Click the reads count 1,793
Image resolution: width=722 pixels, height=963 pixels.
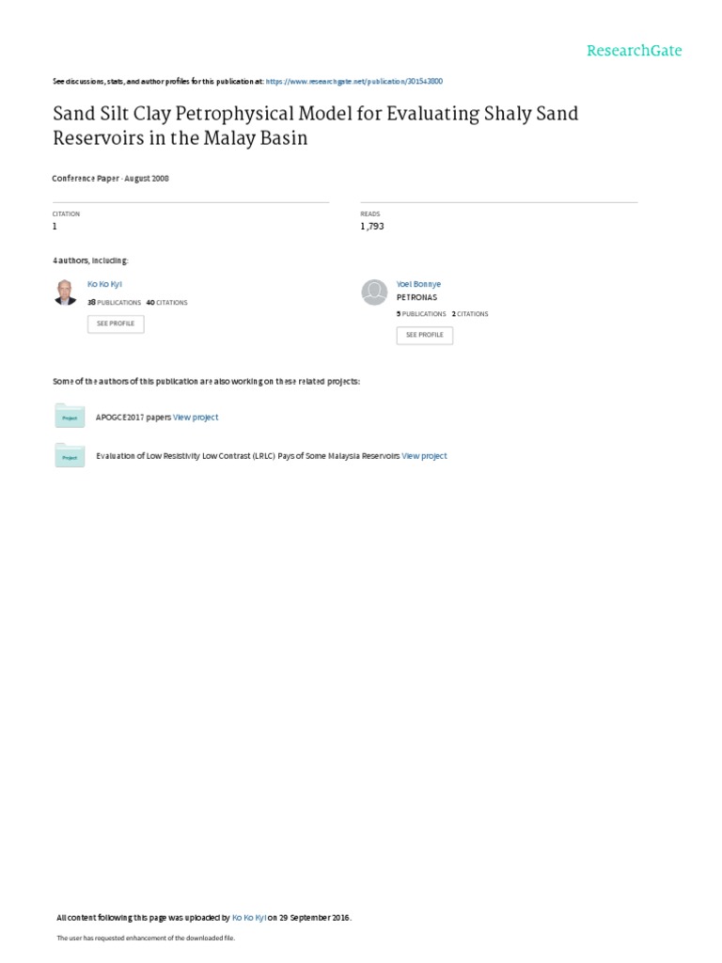pos(372,227)
